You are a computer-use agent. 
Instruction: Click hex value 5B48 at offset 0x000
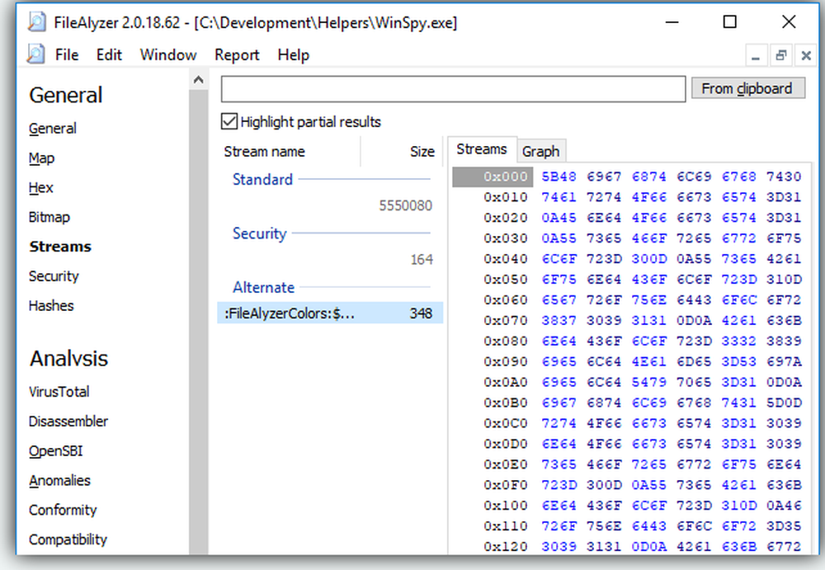tap(559, 177)
